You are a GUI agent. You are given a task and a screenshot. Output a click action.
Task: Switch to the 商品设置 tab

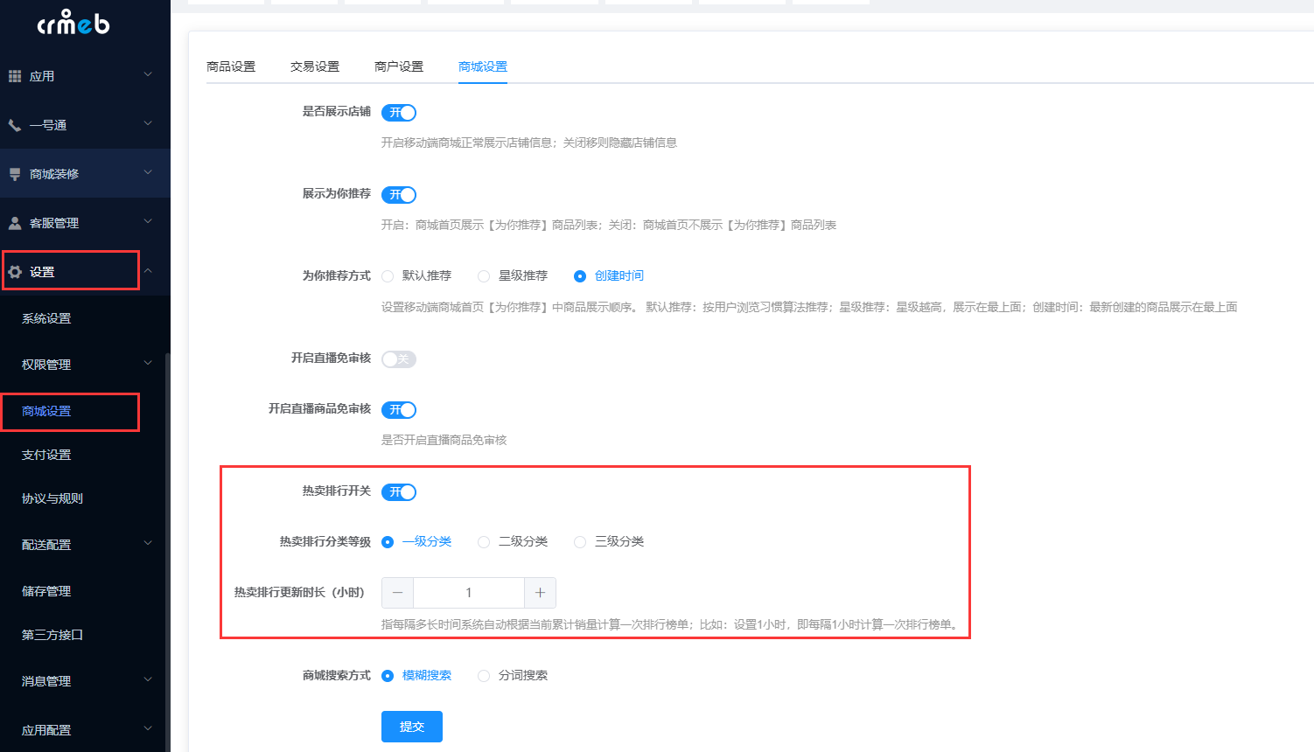(231, 66)
